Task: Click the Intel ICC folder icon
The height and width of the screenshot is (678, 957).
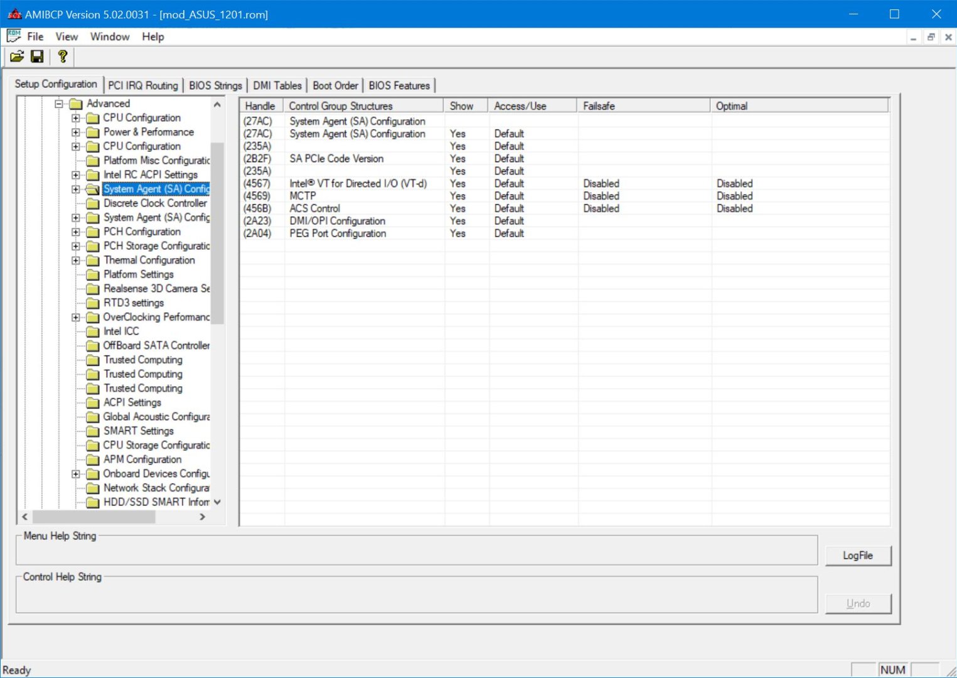Action: (93, 331)
